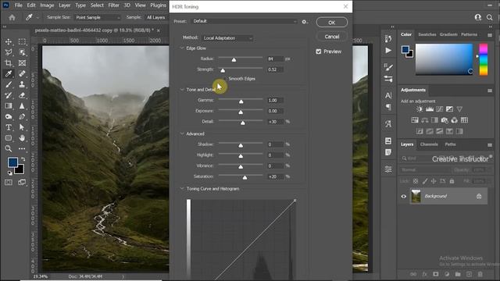
Task: Collapse the Advanced section
Action: coord(182,133)
